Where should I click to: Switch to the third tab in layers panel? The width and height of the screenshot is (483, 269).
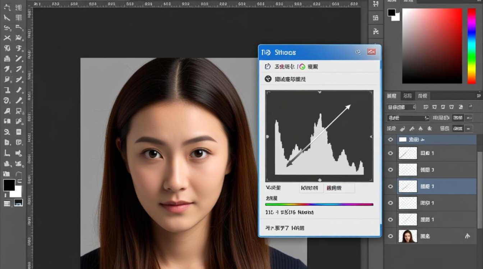pyautogui.click(x=423, y=96)
